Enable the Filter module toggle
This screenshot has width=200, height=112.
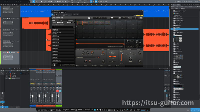(119, 49)
